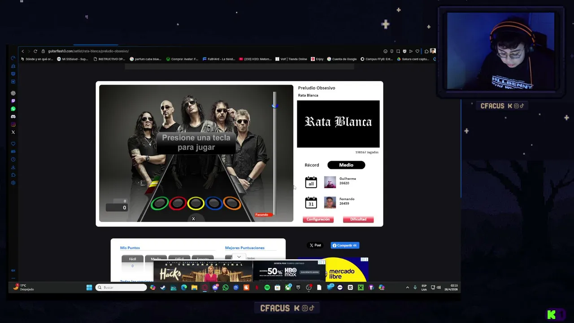This screenshot has width=574, height=323.
Task: Click the X below the fret buttons
Action: 193,218
